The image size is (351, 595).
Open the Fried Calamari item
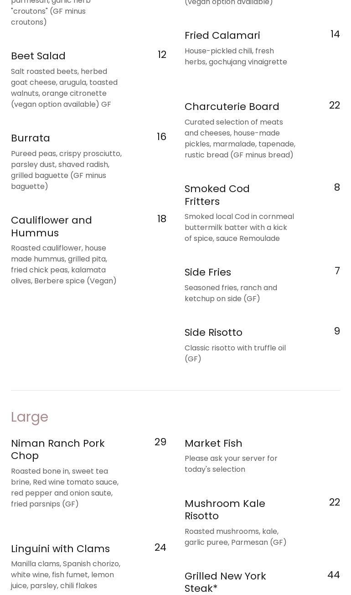pos(222,35)
